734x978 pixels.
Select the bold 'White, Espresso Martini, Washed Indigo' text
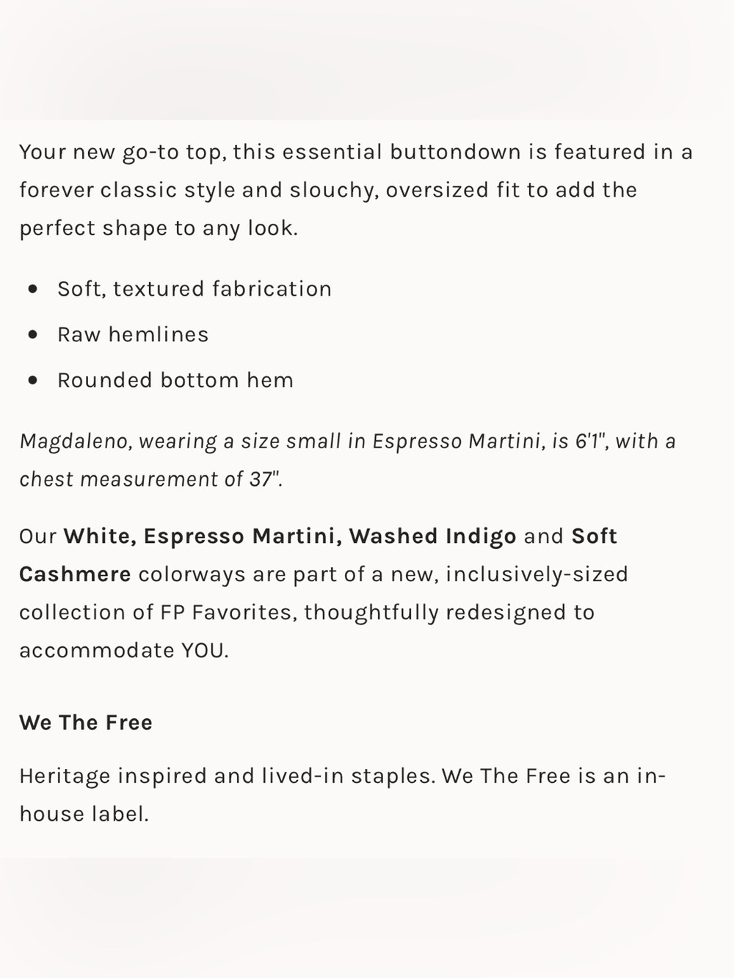pyautogui.click(x=290, y=536)
